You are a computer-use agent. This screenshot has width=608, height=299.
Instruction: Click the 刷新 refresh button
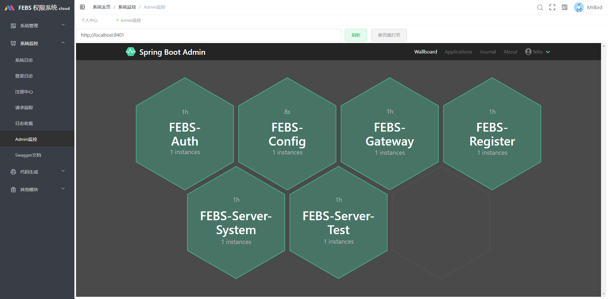pyautogui.click(x=356, y=35)
